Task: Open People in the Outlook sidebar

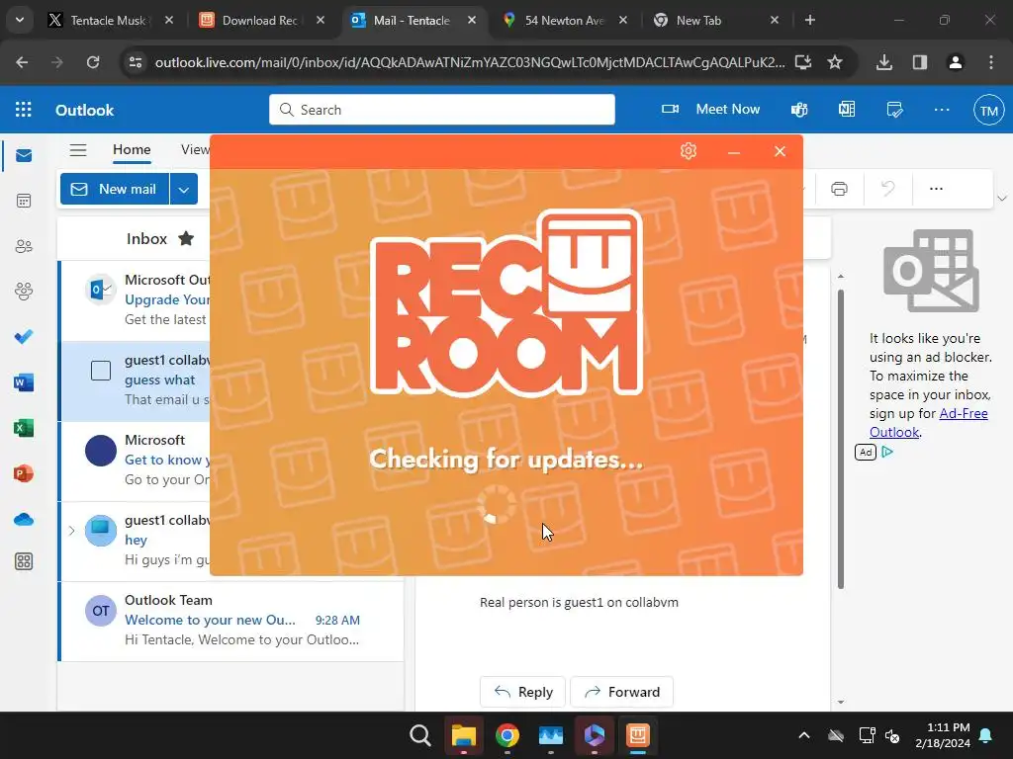Action: (x=24, y=246)
